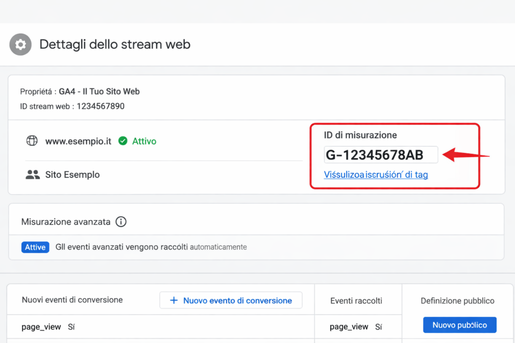Click the Sito Esemplo label

pos(72,175)
